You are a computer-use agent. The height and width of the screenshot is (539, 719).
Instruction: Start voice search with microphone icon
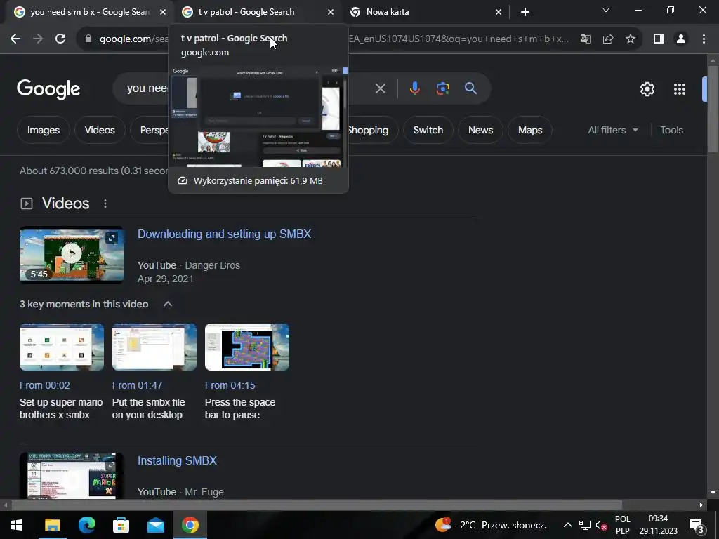414,88
